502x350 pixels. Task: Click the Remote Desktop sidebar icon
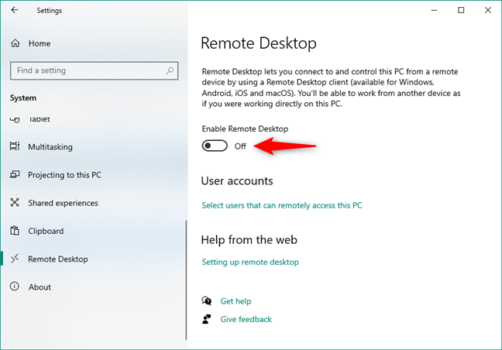pyautogui.click(x=15, y=259)
